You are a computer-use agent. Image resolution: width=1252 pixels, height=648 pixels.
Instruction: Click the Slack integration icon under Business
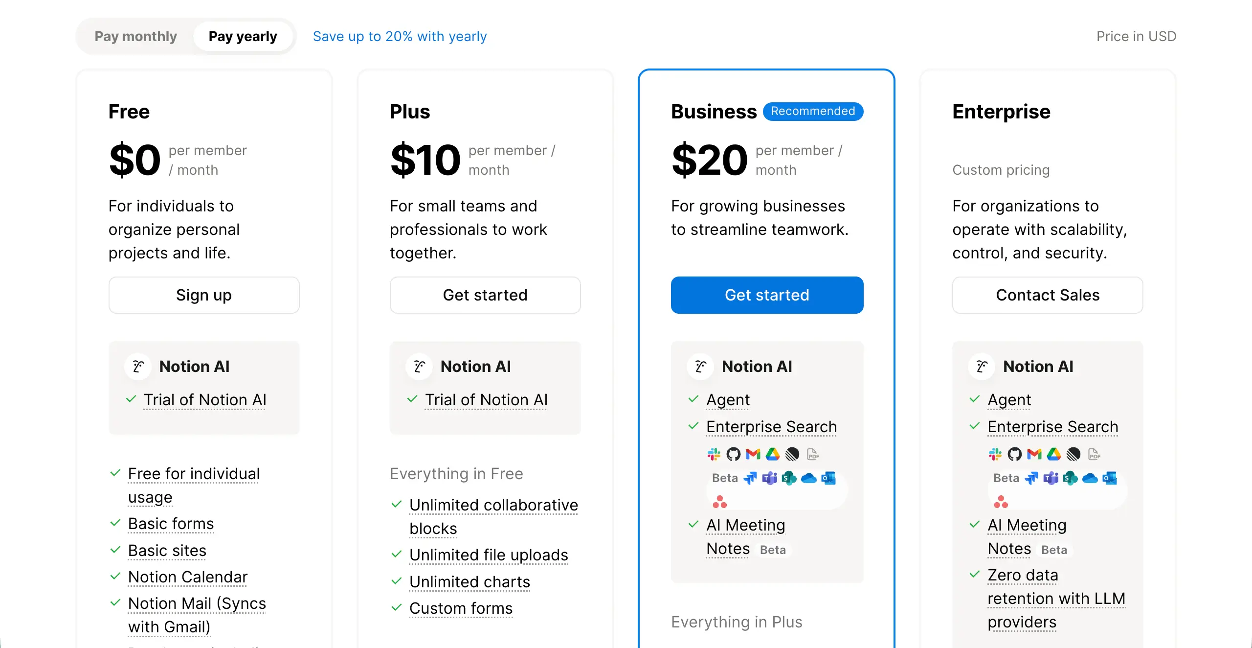coord(714,454)
